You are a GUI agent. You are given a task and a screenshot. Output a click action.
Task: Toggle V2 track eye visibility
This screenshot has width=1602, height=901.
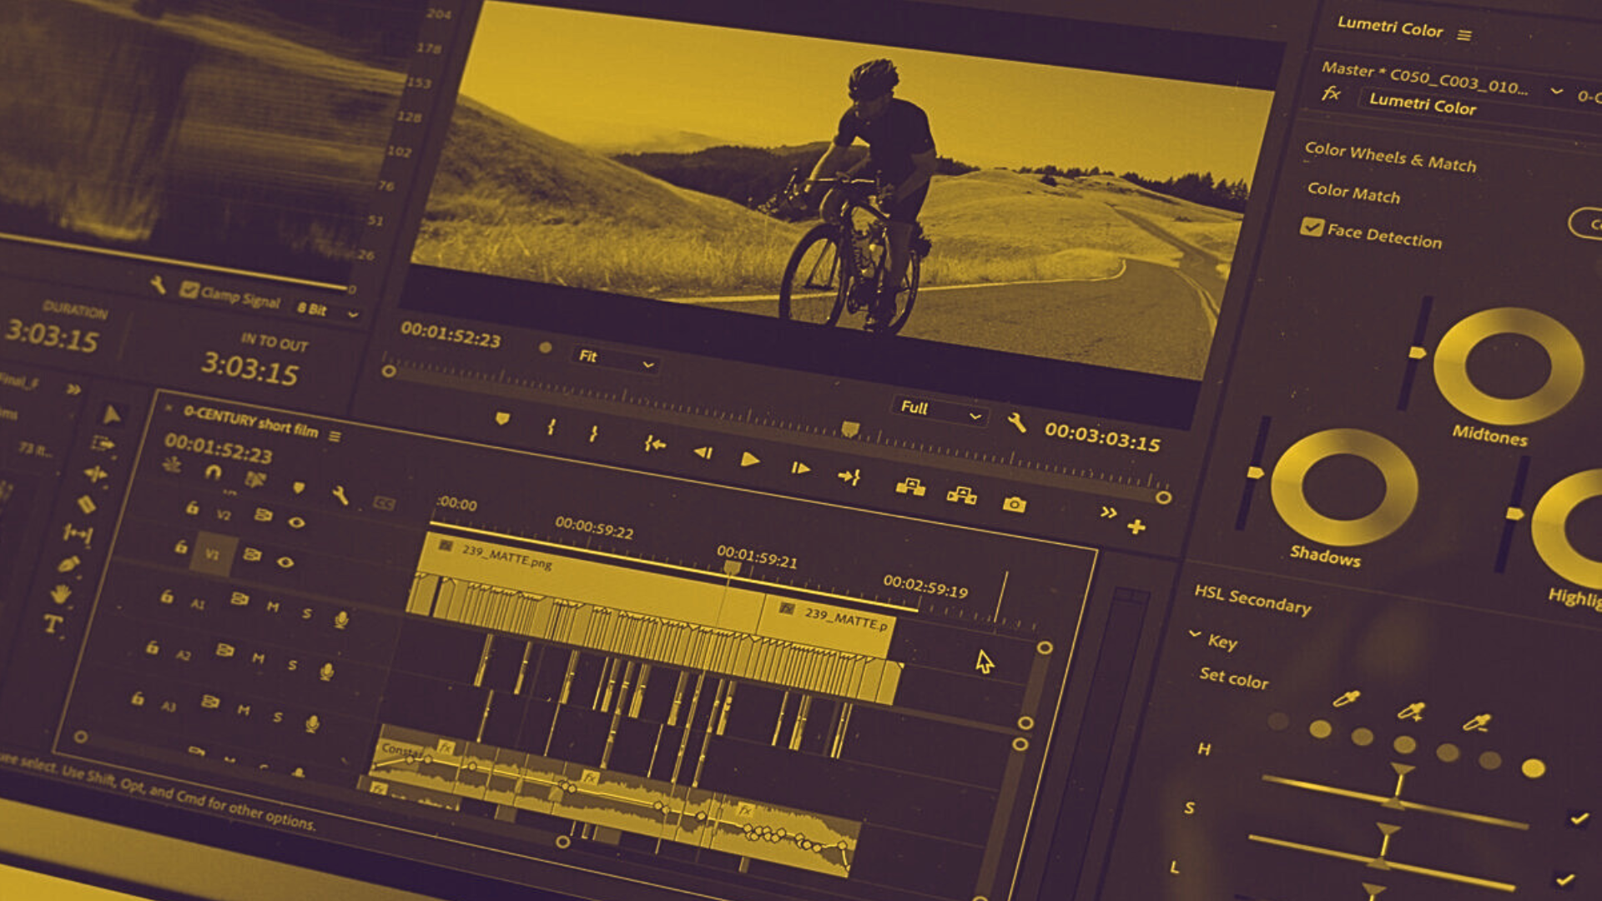coord(295,522)
